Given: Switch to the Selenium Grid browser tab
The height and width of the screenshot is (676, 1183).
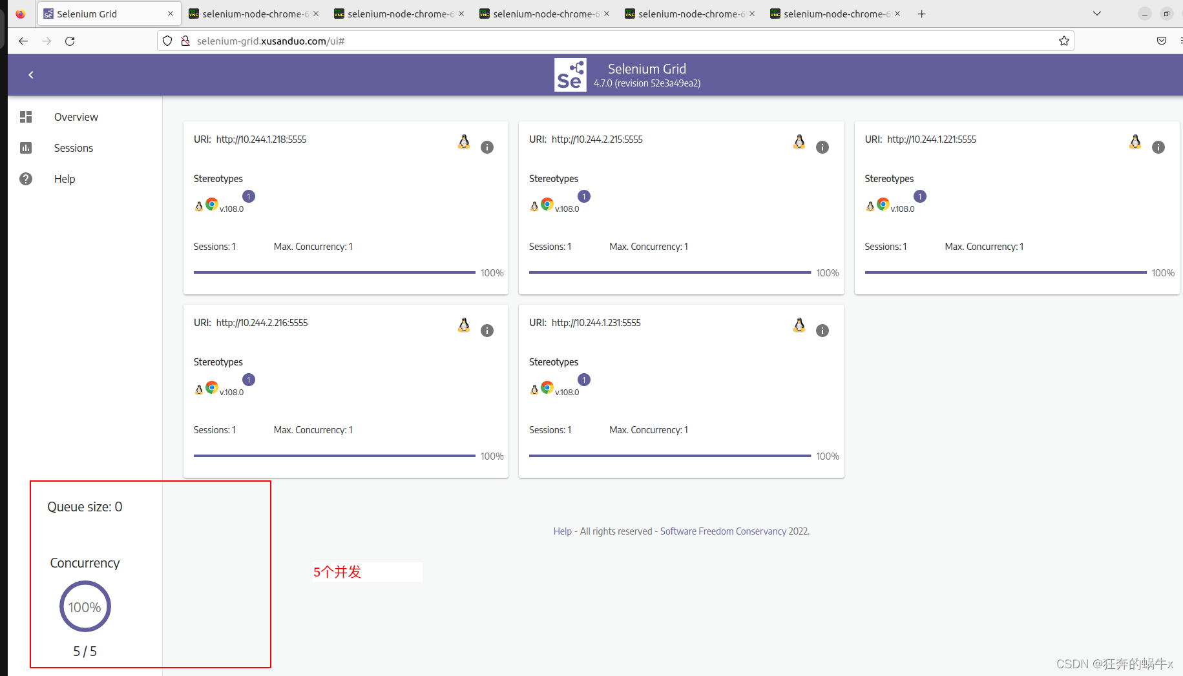Looking at the screenshot, I should click(x=109, y=14).
